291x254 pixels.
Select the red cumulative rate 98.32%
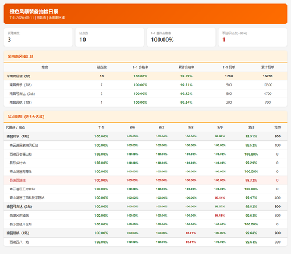[x=251, y=180]
